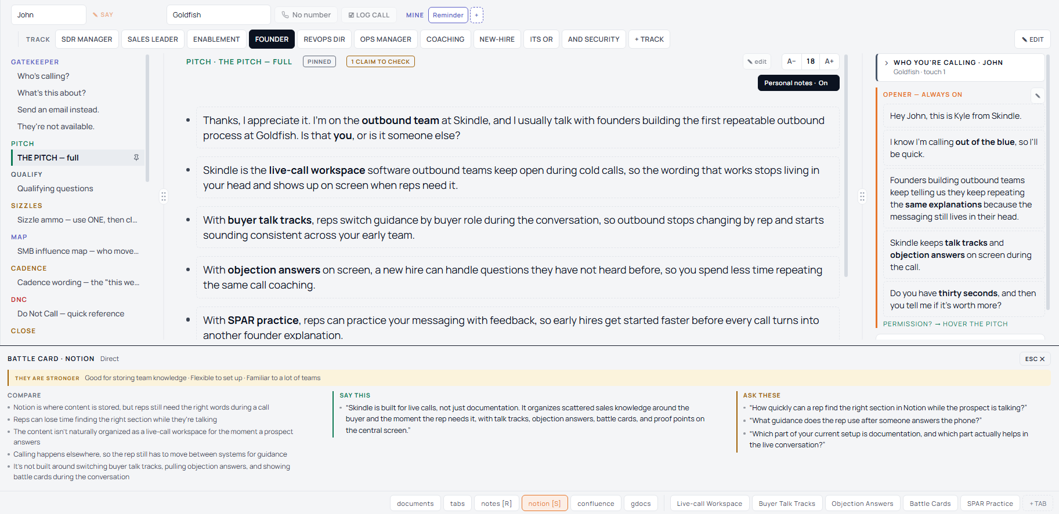The image size is (1059, 514).
Task: Check the LOG CALL checkbox
Action: 369,15
